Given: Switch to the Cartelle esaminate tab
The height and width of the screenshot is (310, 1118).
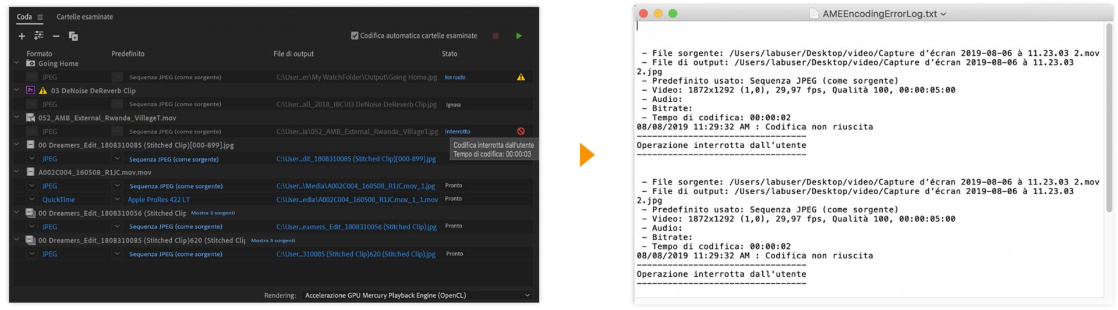Looking at the screenshot, I should coord(84,17).
